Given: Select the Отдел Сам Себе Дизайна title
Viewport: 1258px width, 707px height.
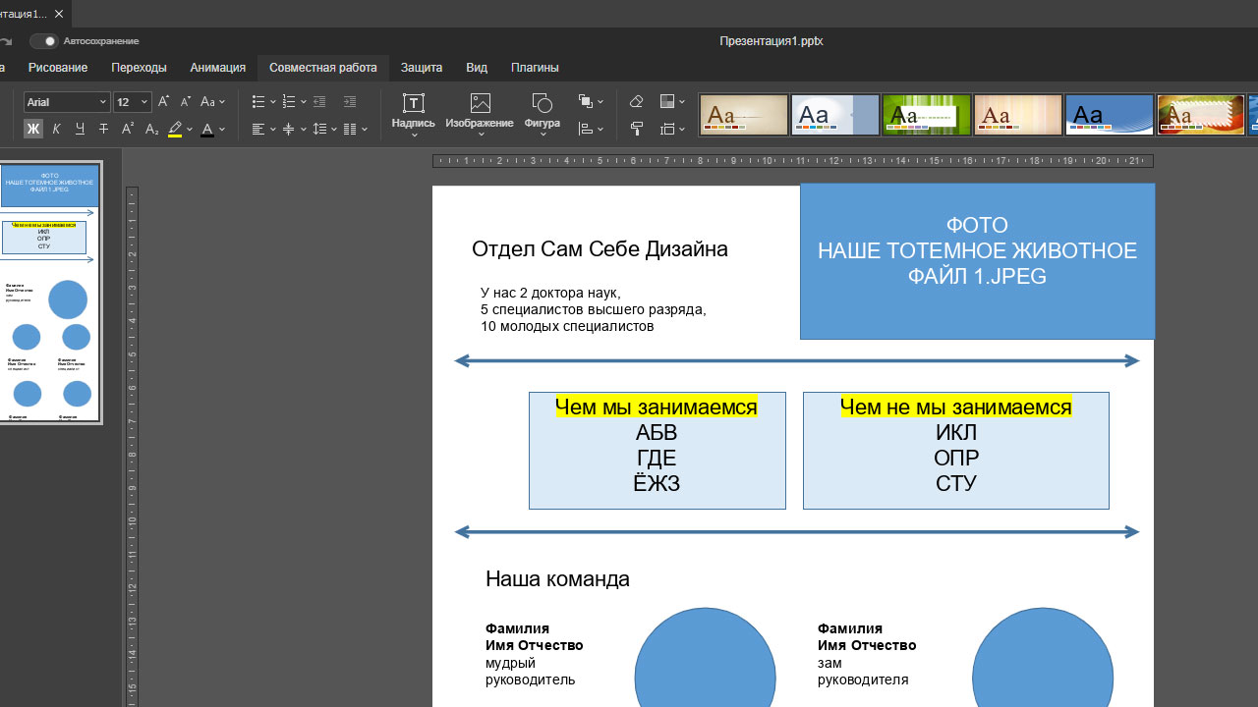Looking at the screenshot, I should [600, 249].
